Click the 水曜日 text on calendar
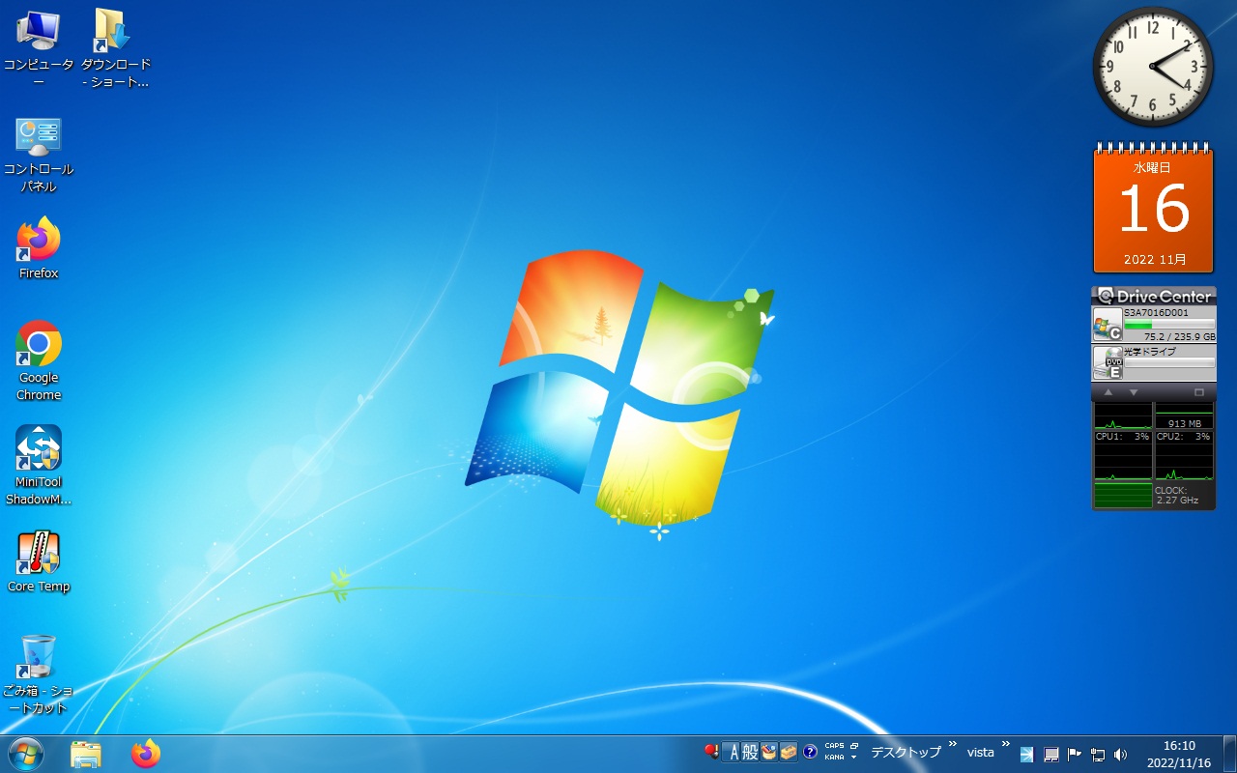 coord(1153,167)
